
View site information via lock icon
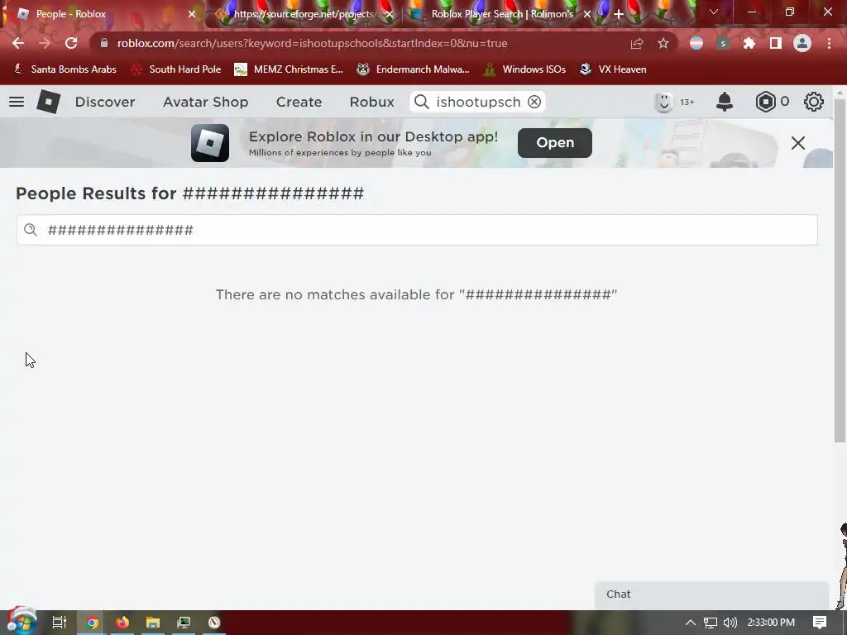[104, 43]
